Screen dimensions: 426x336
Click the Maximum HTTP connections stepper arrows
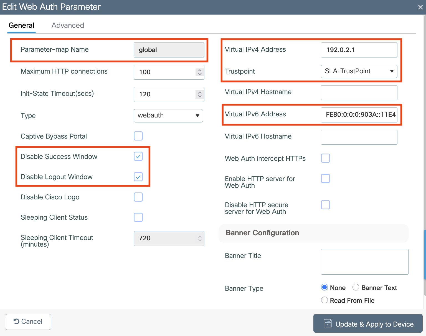(200, 72)
